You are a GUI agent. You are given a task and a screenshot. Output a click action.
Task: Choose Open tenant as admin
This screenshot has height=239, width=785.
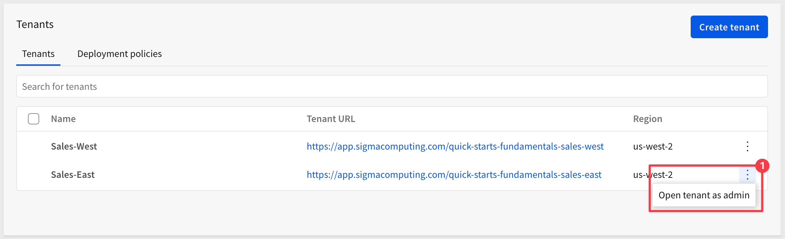(x=704, y=195)
